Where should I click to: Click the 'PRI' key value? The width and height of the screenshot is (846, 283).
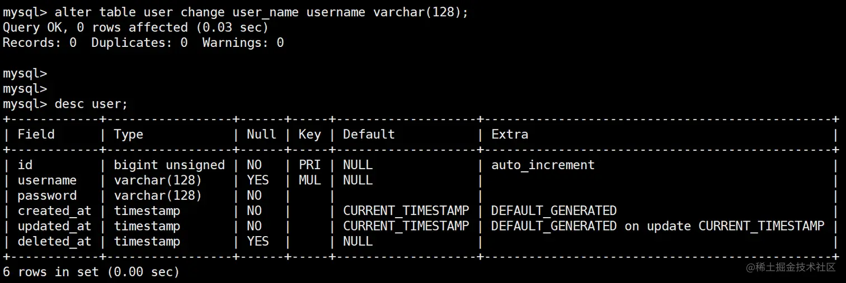pos(309,165)
